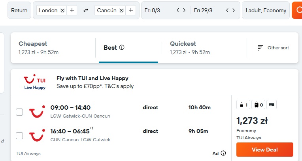Click the orange search button
302x161 pixels.
(x=297, y=10)
